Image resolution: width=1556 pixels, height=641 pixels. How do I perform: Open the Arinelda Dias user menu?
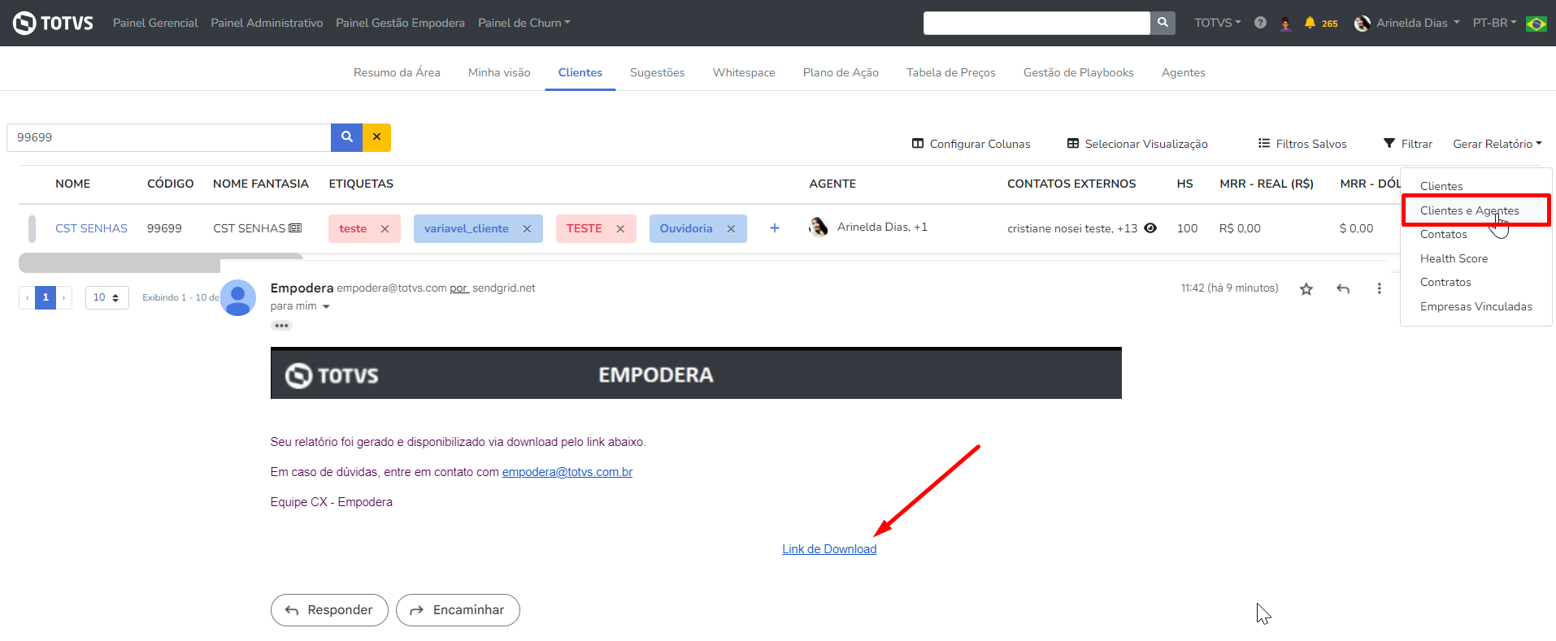coord(1407,23)
